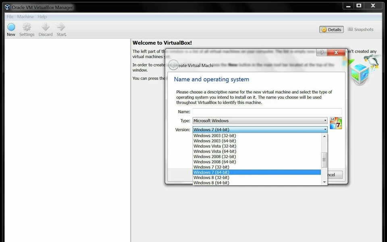Switch to the Details view
This screenshot has height=242, width=387.
click(331, 29)
